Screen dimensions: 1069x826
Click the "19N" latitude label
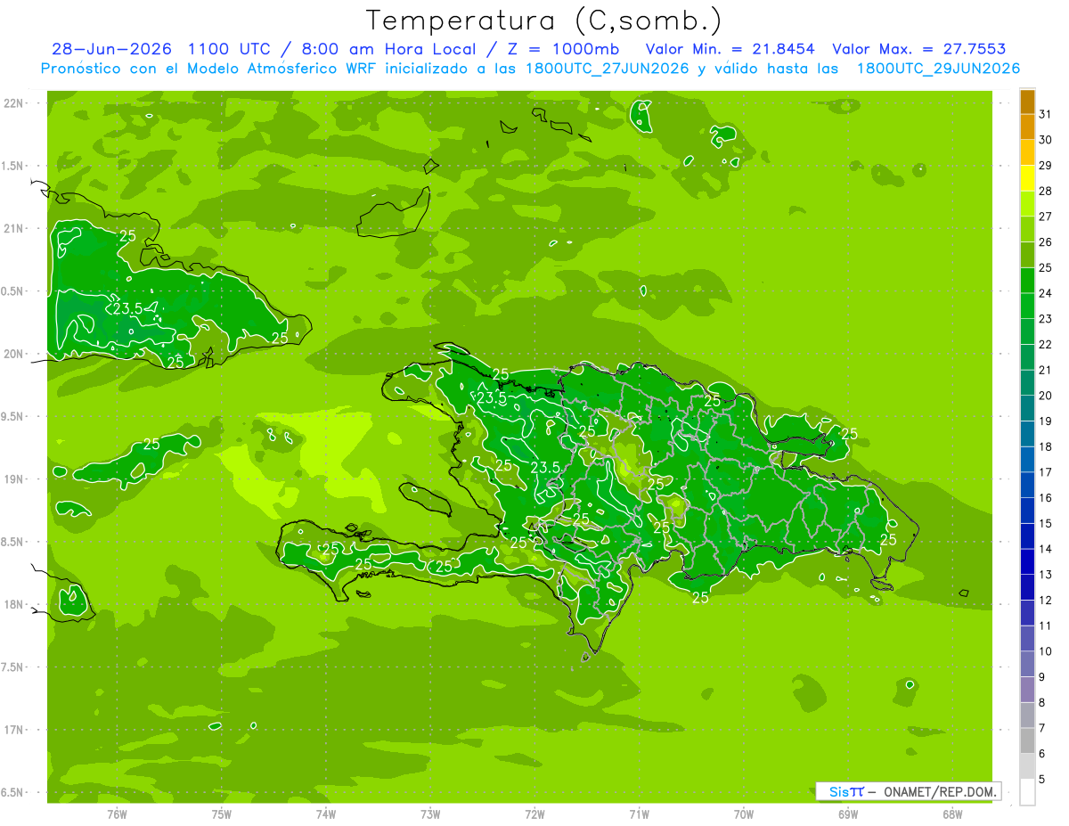(x=12, y=479)
